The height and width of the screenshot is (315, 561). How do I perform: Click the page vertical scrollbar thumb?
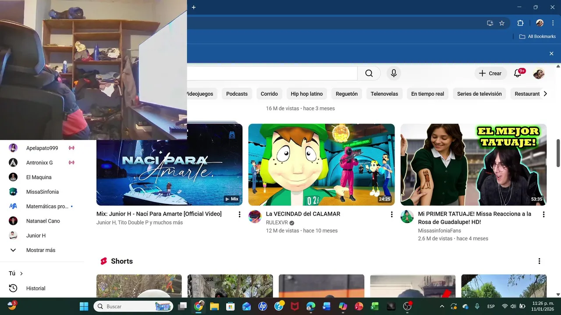tap(558, 153)
